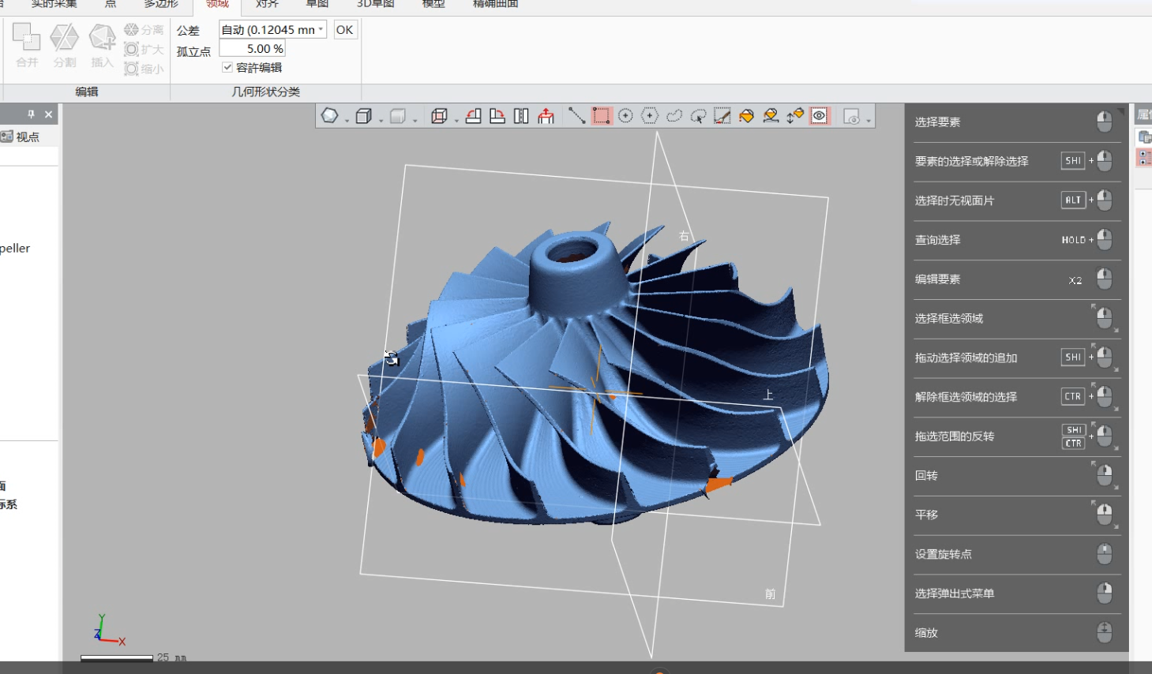
Task: Click the OK button next to tolerance
Action: 345,30
